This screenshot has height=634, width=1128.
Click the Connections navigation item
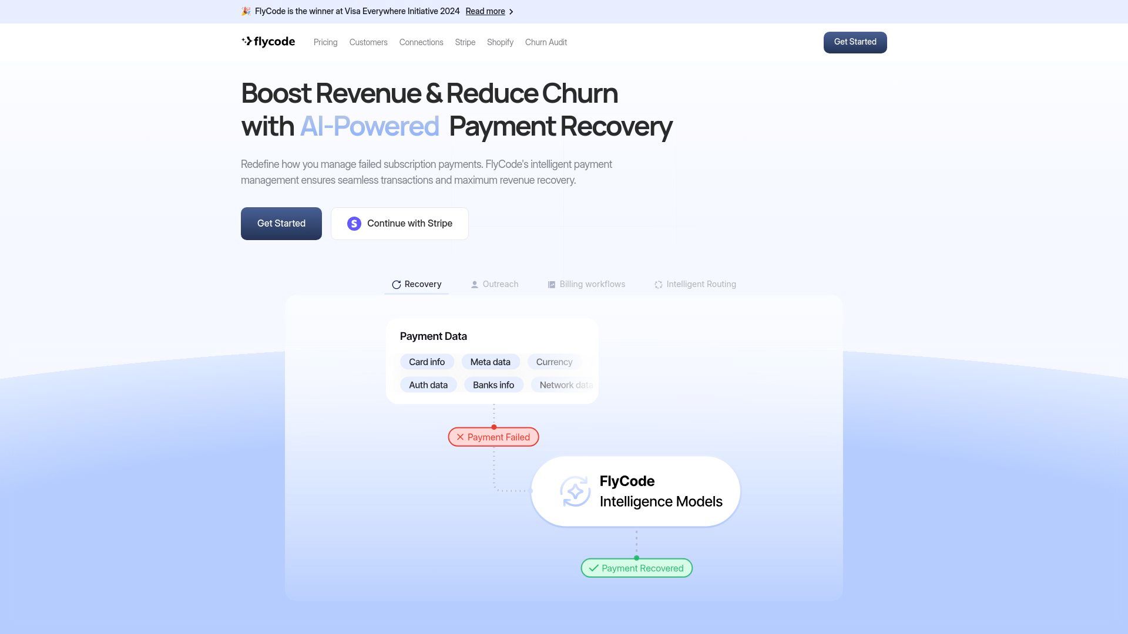[421, 43]
